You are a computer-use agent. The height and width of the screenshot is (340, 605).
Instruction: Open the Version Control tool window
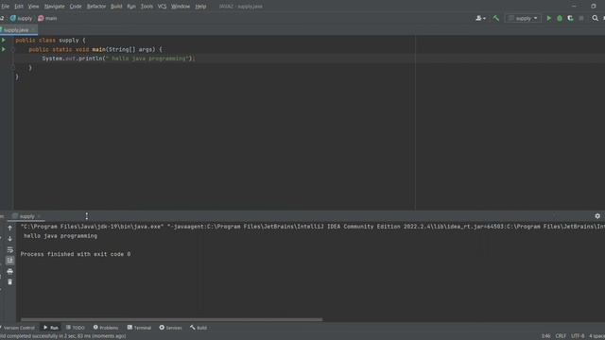[18, 328]
